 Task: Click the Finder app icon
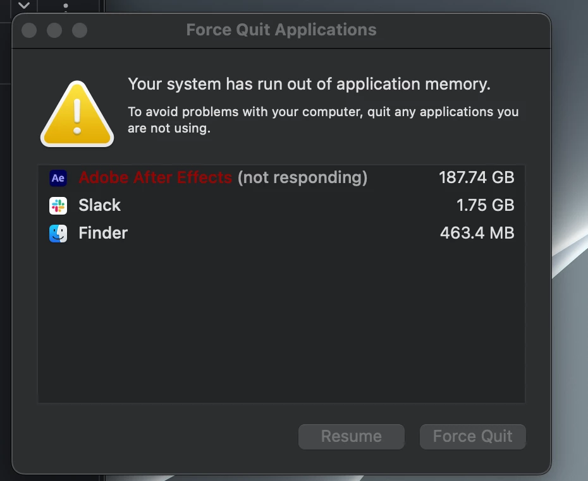[x=58, y=233]
